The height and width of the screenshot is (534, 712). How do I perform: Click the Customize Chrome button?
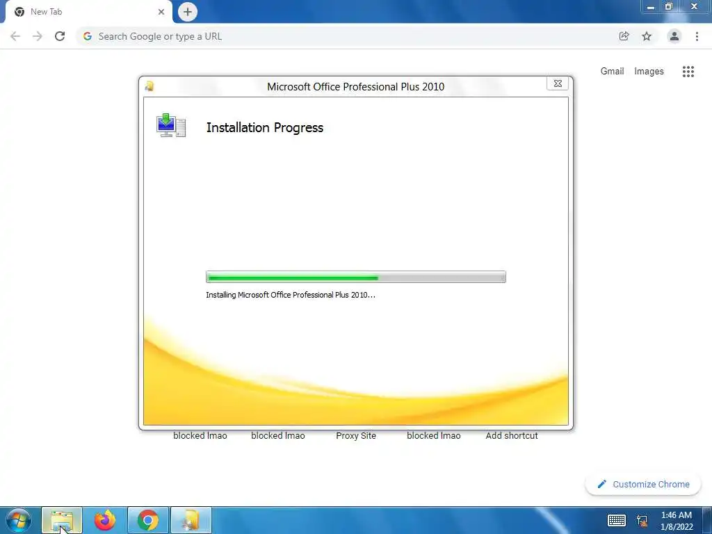(x=643, y=484)
